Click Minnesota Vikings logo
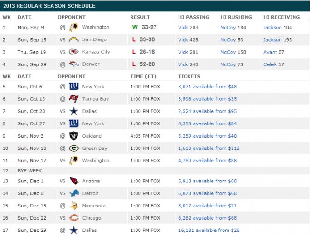This screenshot has width=310, height=236. click(74, 206)
